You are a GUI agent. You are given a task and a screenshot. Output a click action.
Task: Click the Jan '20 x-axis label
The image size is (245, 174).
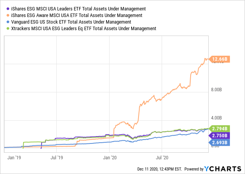pos(110,157)
